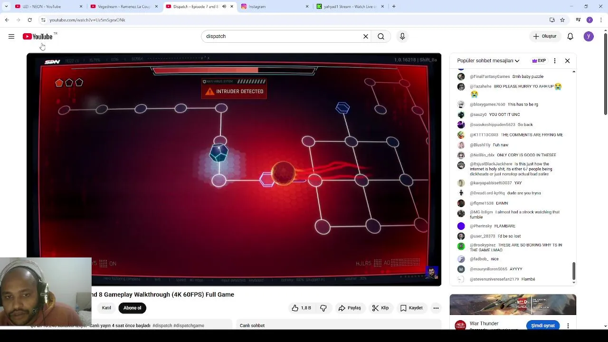Open more video actions ellipsis
Image resolution: width=608 pixels, height=342 pixels.
tap(436, 308)
